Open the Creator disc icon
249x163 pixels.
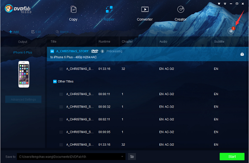click(181, 10)
